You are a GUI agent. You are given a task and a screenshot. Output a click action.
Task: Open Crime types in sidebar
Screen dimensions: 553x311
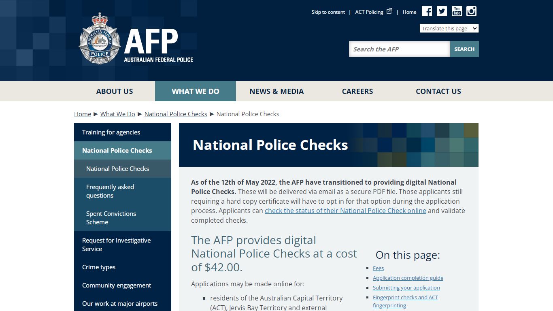point(123,267)
